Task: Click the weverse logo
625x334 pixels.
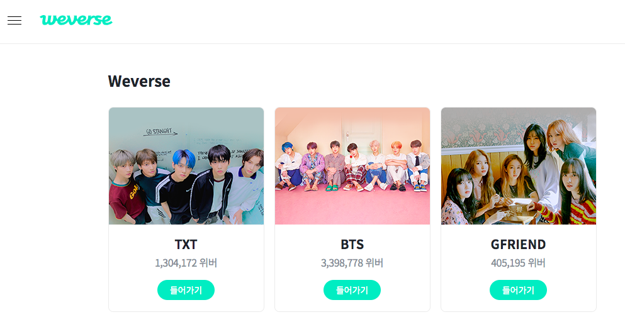Action: (x=76, y=20)
